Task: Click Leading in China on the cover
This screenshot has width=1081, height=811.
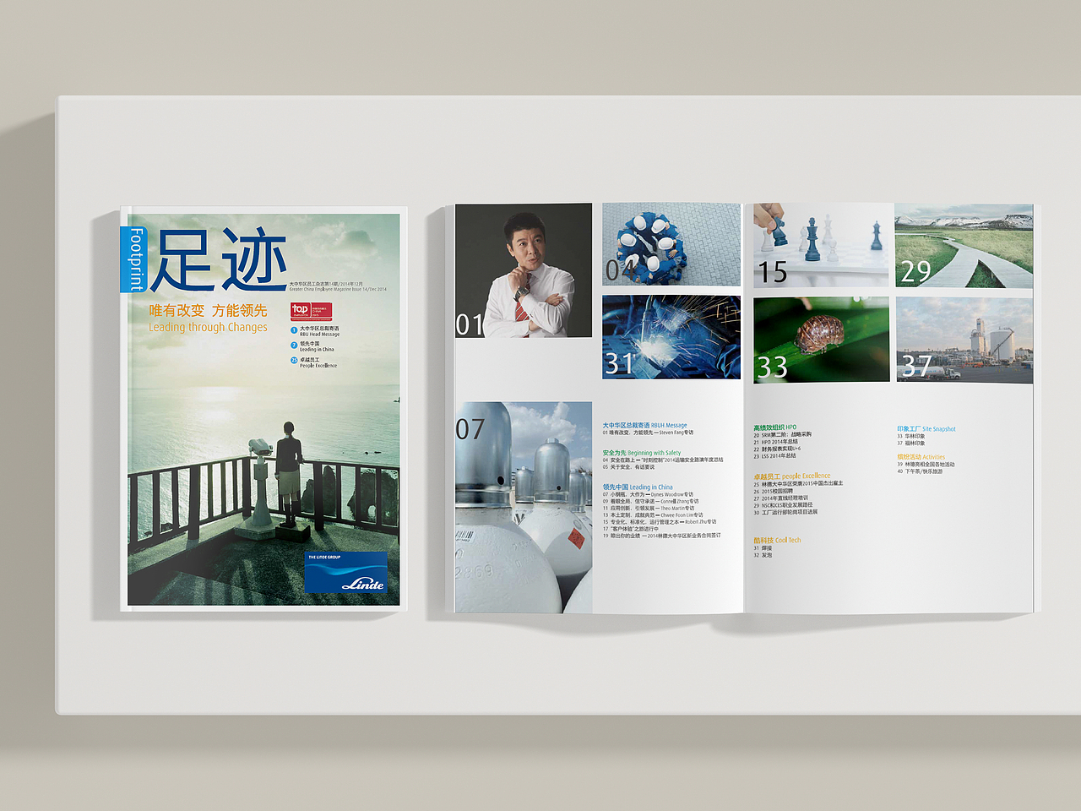Action: (x=317, y=350)
